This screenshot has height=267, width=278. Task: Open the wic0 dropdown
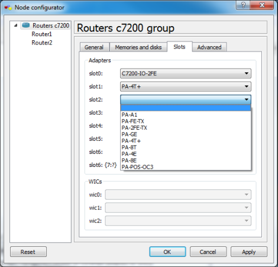point(178,195)
